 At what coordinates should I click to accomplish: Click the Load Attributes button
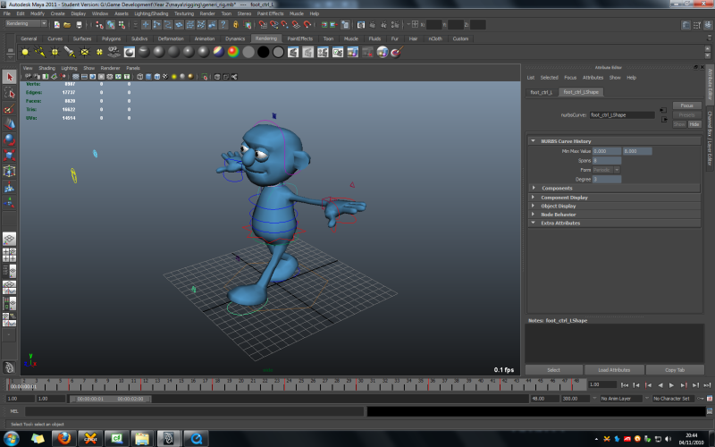point(614,369)
